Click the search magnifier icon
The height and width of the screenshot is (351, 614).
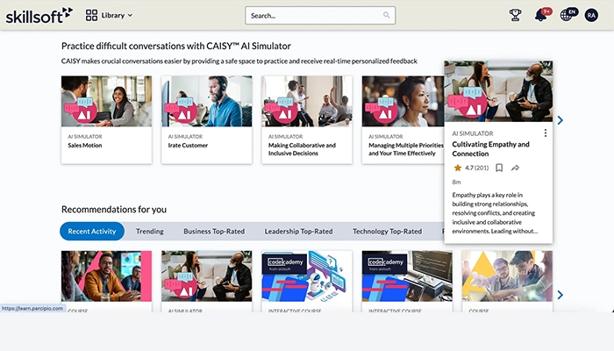(x=387, y=15)
